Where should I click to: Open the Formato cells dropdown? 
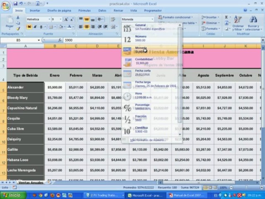210,28
